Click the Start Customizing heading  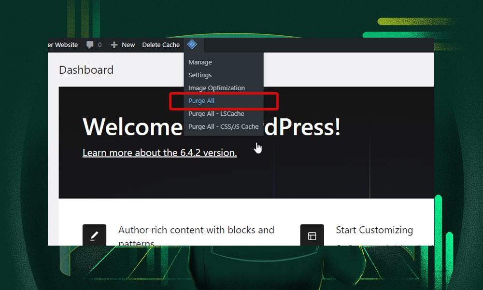click(x=374, y=230)
